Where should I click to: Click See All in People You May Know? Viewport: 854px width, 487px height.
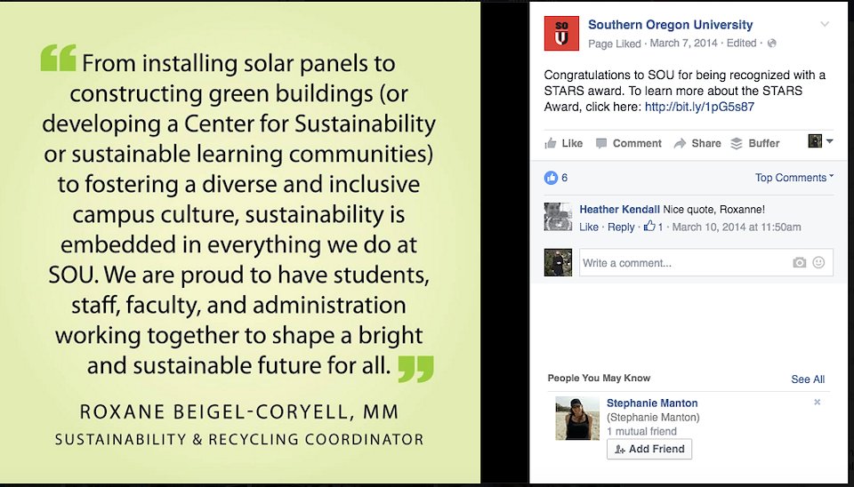click(x=808, y=379)
